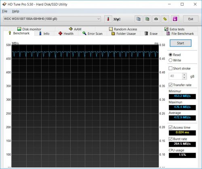Disable the Access time checkbox
202x169 pixels.
[170, 127]
